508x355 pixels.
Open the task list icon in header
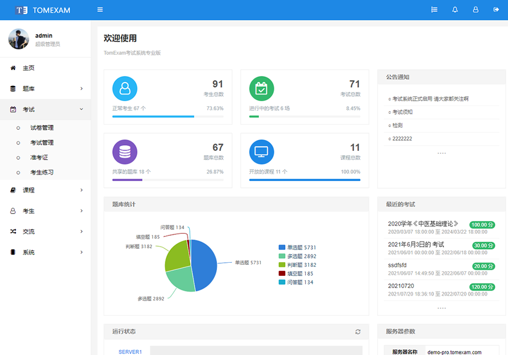tap(434, 10)
